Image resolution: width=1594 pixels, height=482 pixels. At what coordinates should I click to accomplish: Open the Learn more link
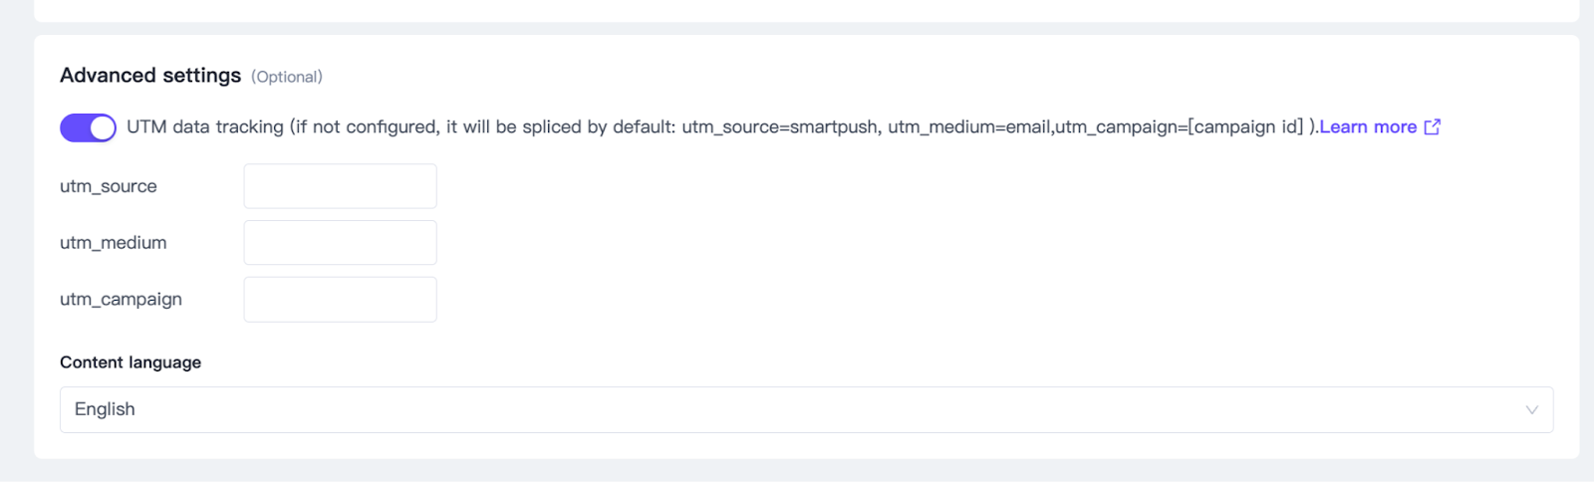tap(1367, 127)
